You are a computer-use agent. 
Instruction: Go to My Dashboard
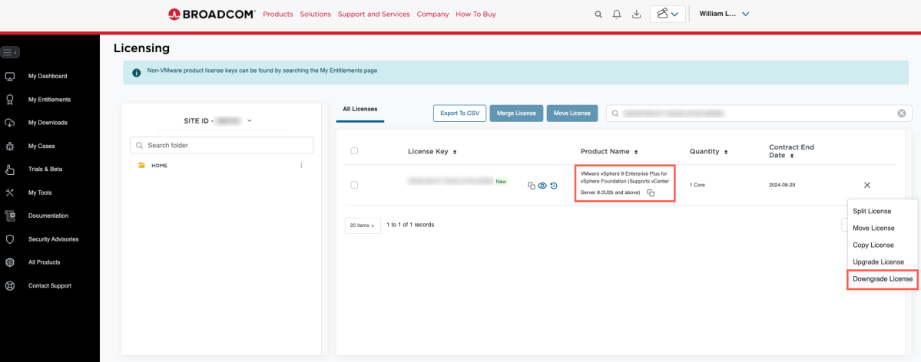coord(48,76)
